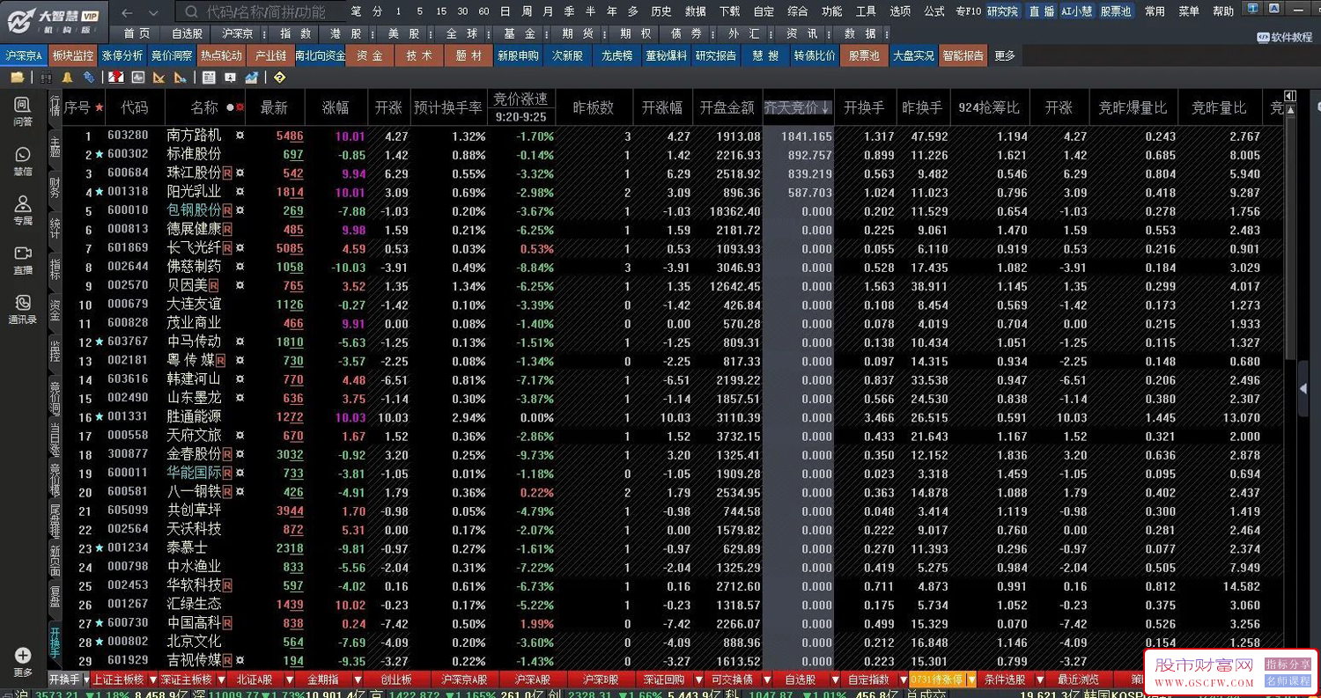The image size is (1321, 698).
Task: Open the news list toolbar icon
Action: (x=209, y=77)
